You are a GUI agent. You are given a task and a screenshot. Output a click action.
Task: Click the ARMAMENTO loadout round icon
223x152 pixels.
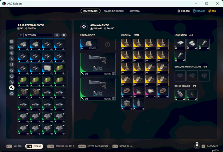click(x=84, y=26)
